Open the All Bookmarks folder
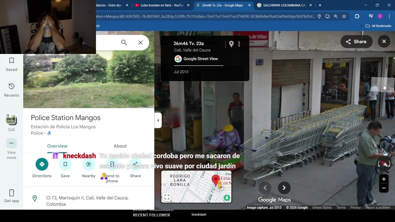The width and height of the screenshot is (395, 222). click(x=378, y=26)
